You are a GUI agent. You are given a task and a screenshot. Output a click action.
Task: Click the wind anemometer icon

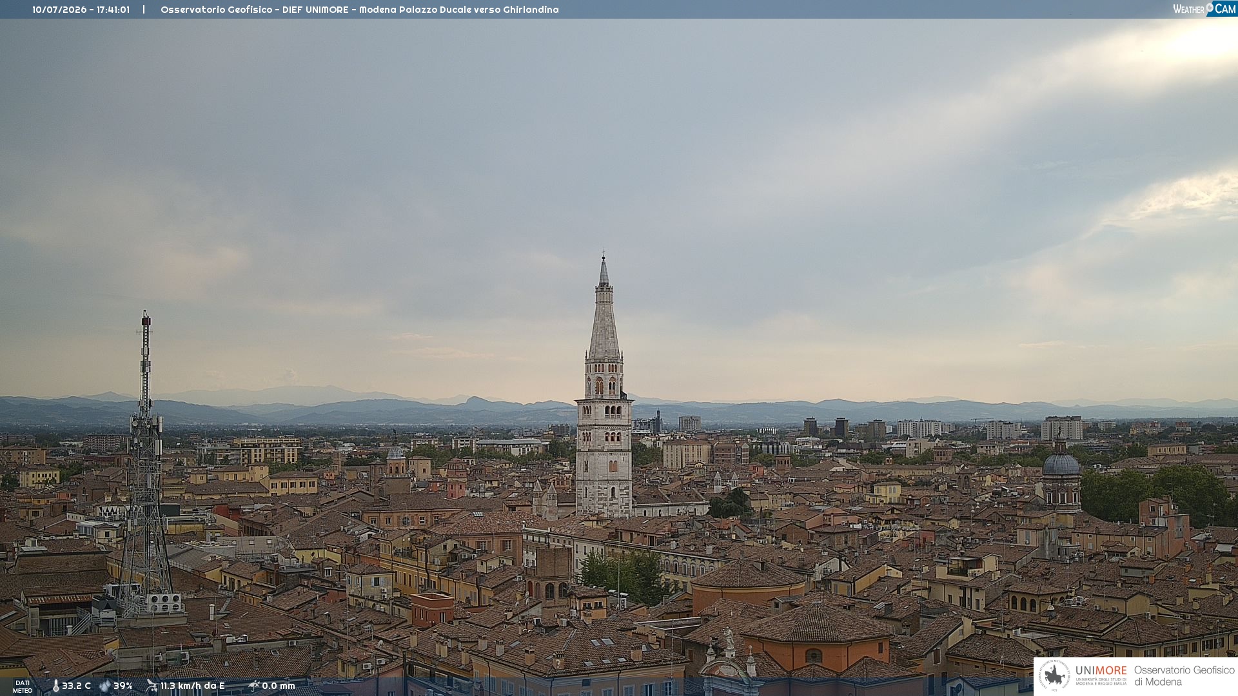(x=152, y=686)
